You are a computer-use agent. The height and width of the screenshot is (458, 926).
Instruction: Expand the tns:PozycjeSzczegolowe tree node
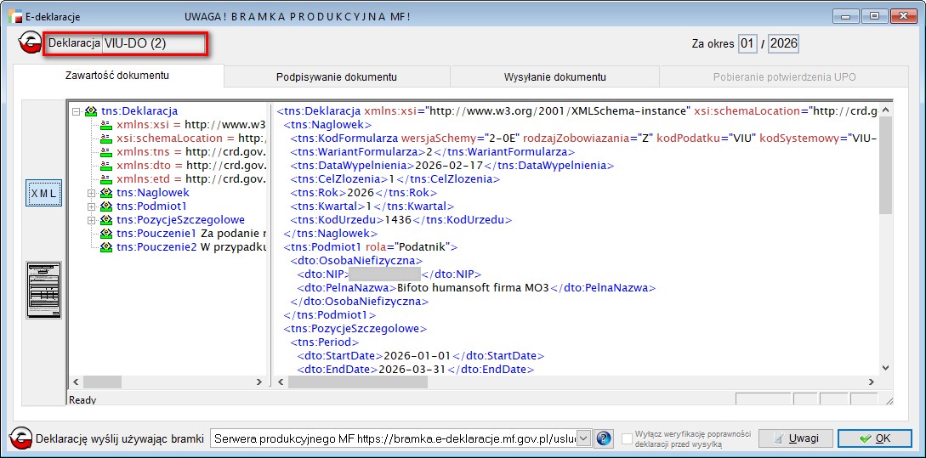click(x=91, y=219)
